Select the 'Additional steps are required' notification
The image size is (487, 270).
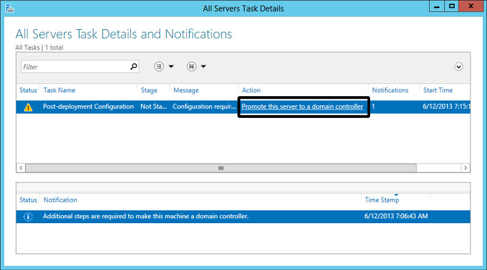pos(145,216)
